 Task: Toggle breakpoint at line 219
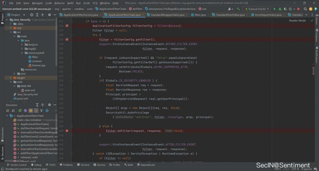pos(67,39)
